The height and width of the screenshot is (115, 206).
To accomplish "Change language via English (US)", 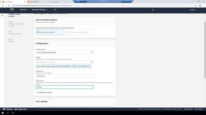I will click(x=22, y=109).
